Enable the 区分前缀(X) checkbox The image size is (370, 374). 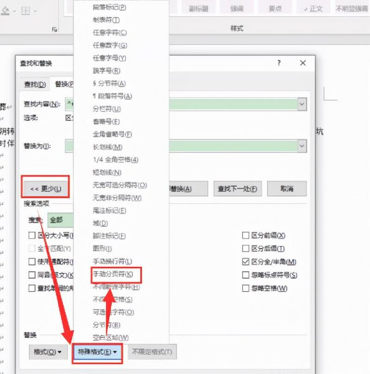245,236
